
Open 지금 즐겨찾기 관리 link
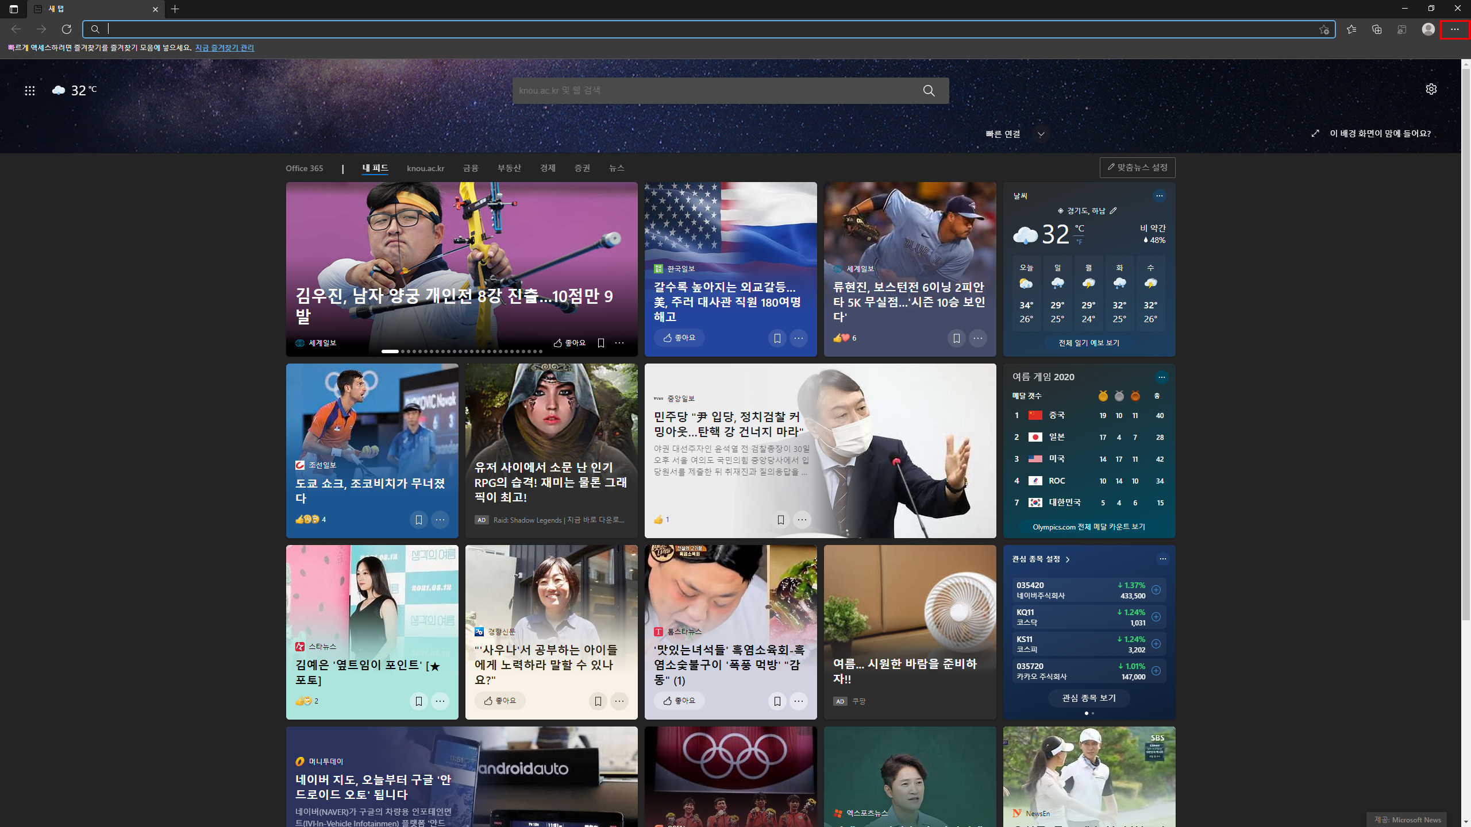(224, 48)
